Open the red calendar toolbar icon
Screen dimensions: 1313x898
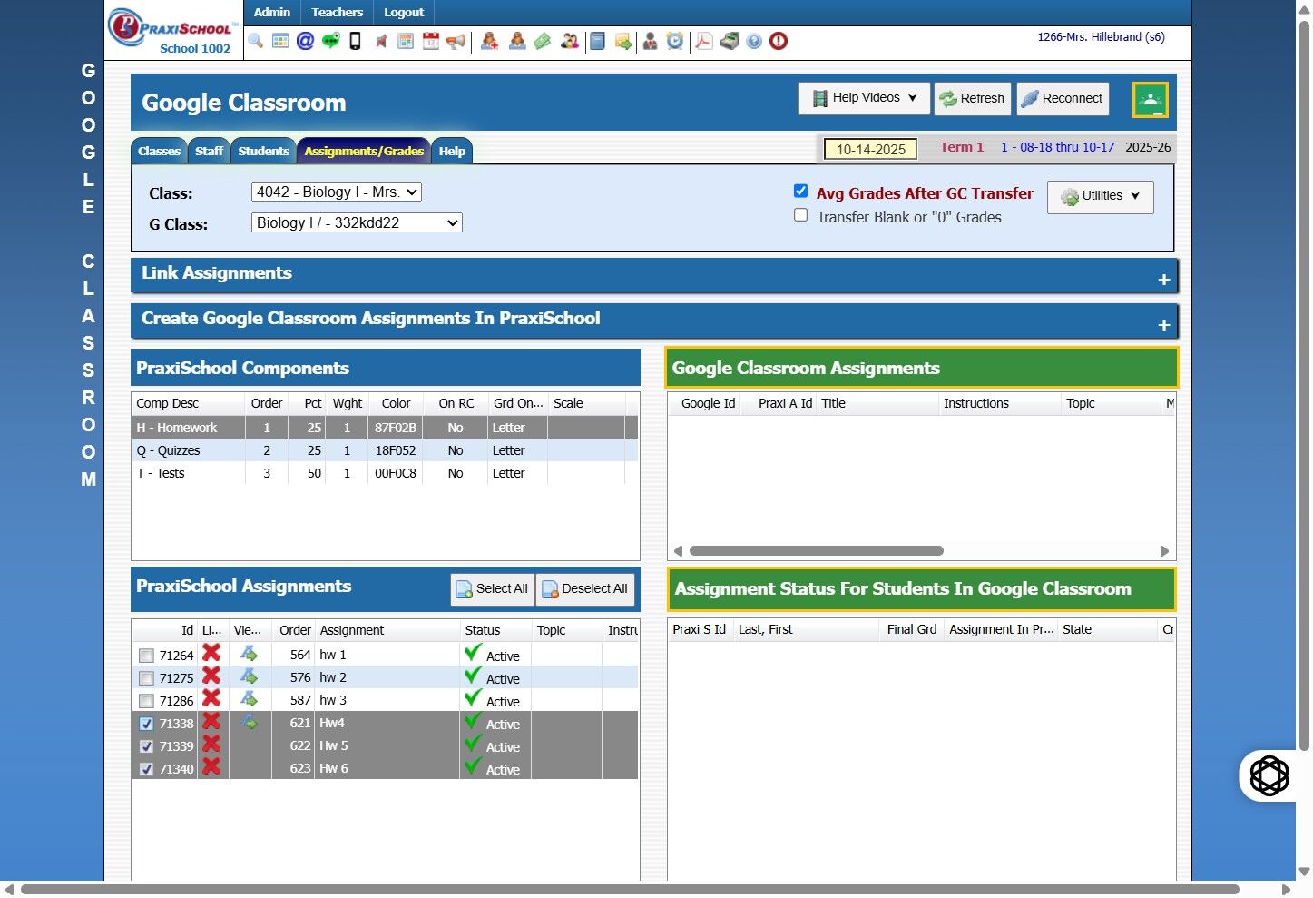431,41
